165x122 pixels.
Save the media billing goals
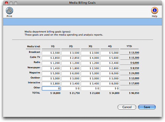(x=147, y=107)
